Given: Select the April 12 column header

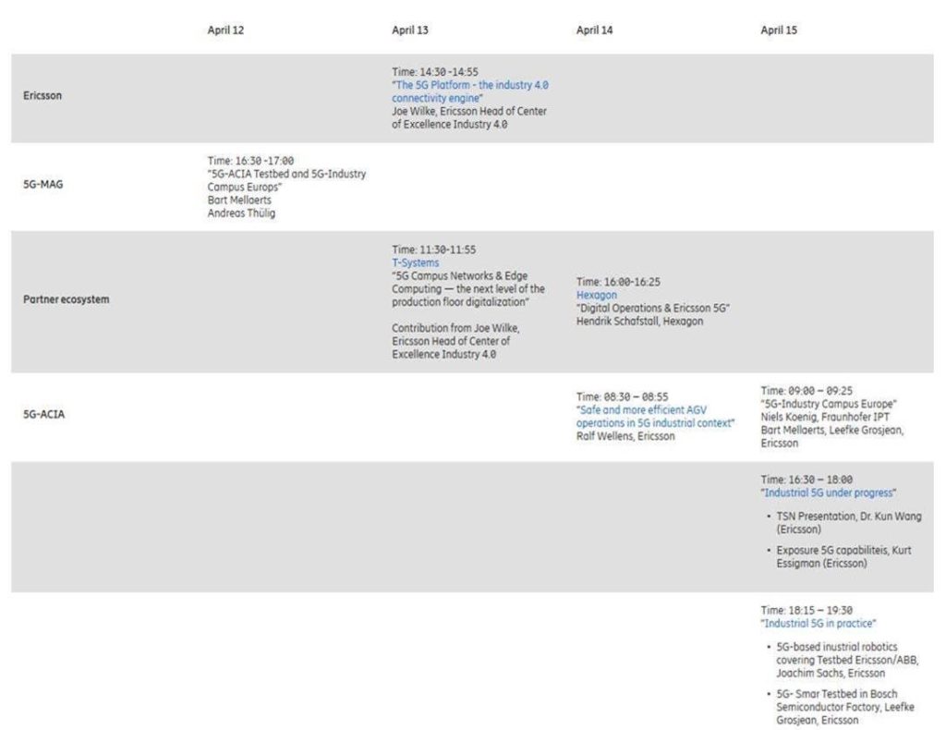Looking at the screenshot, I should click(x=225, y=30).
